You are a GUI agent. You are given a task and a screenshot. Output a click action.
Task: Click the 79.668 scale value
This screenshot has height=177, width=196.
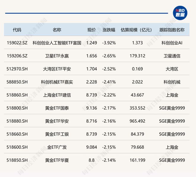137,147
